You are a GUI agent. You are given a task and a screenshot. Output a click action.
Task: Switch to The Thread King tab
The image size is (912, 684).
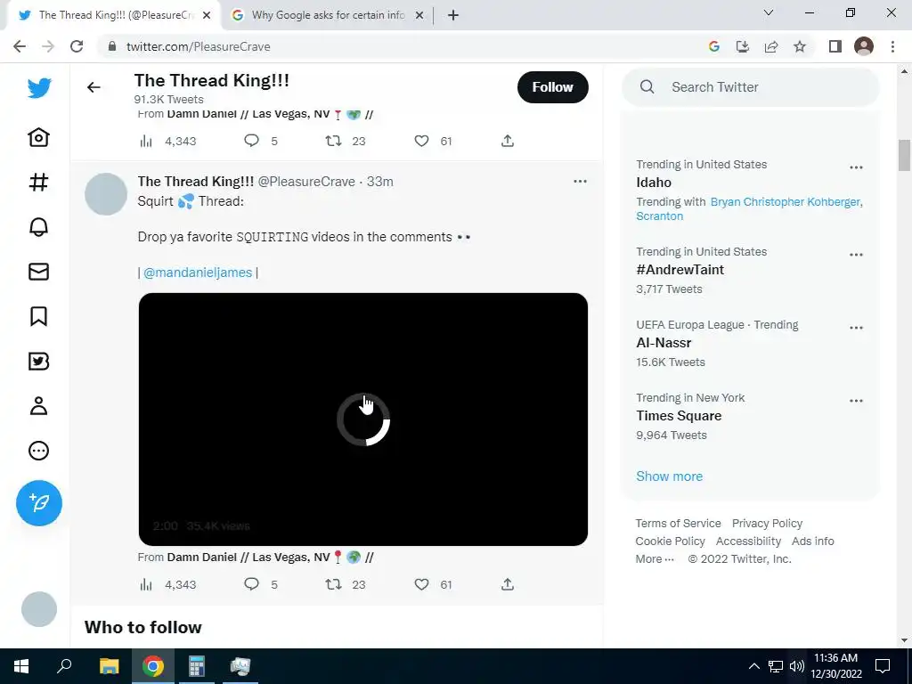[x=114, y=15]
